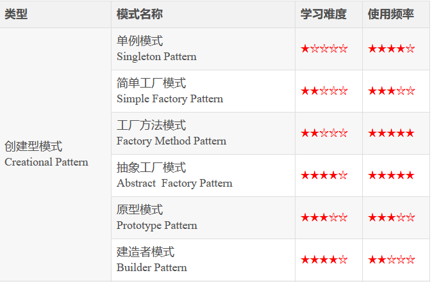Select the 原型模式 Prototype Pattern cell
The width and height of the screenshot is (432, 282).
pos(203,217)
